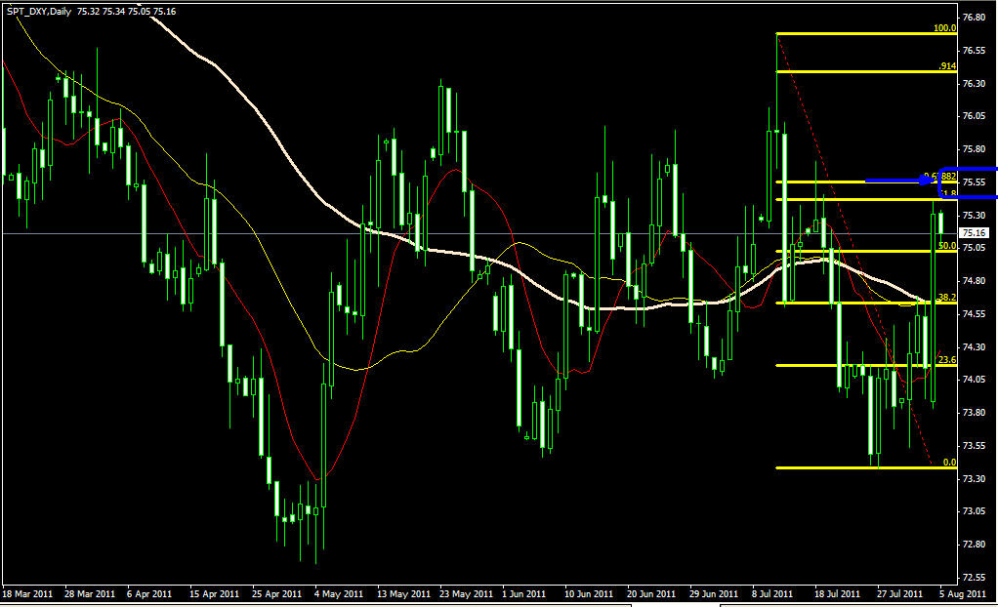Click the 75.80 price axis label

pos(976,149)
